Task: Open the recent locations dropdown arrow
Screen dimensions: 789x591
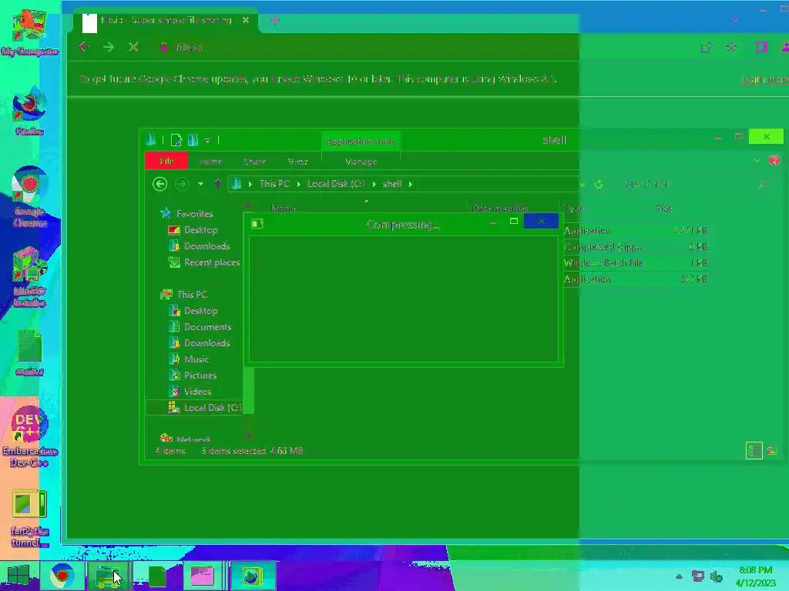Action: point(201,184)
